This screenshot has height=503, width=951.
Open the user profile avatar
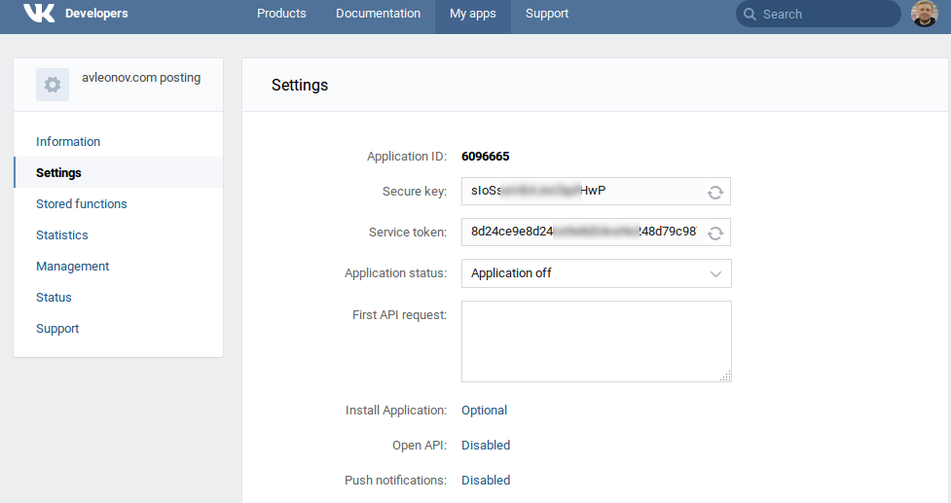pos(925,14)
